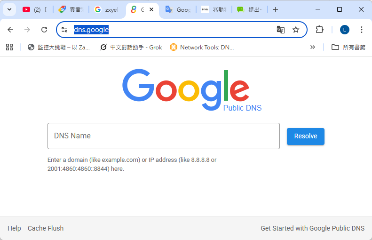This screenshot has height=240, width=372.
Task: Close the active dns.google tab
Action: pyautogui.click(x=151, y=9)
